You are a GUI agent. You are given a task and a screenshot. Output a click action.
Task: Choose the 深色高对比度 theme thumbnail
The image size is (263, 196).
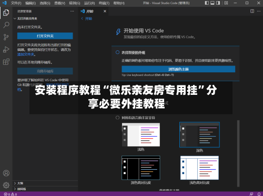141,168
